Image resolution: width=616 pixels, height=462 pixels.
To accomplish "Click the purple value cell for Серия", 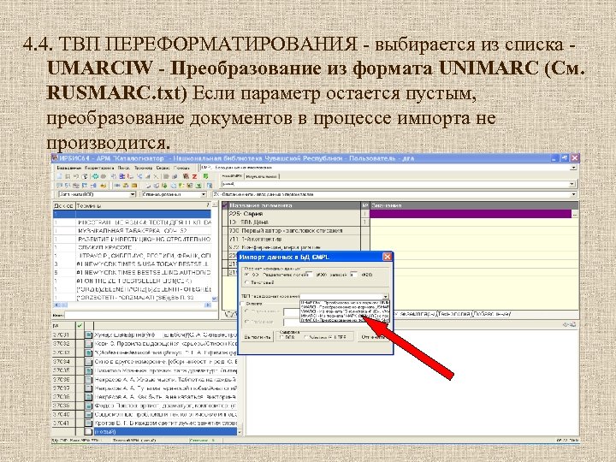I will [471, 214].
